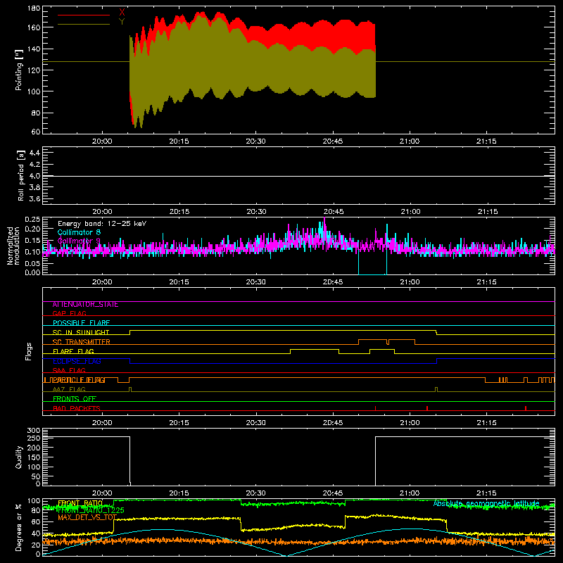Screen dimensions: 563x563
Task: Click the red X legend line
Action: pos(84,15)
